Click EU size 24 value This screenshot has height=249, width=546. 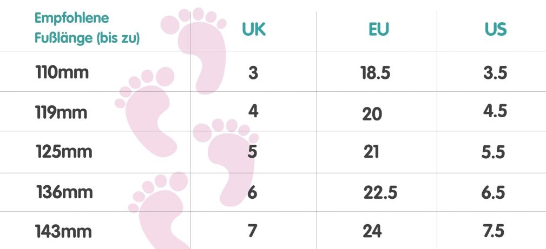[x=372, y=231]
